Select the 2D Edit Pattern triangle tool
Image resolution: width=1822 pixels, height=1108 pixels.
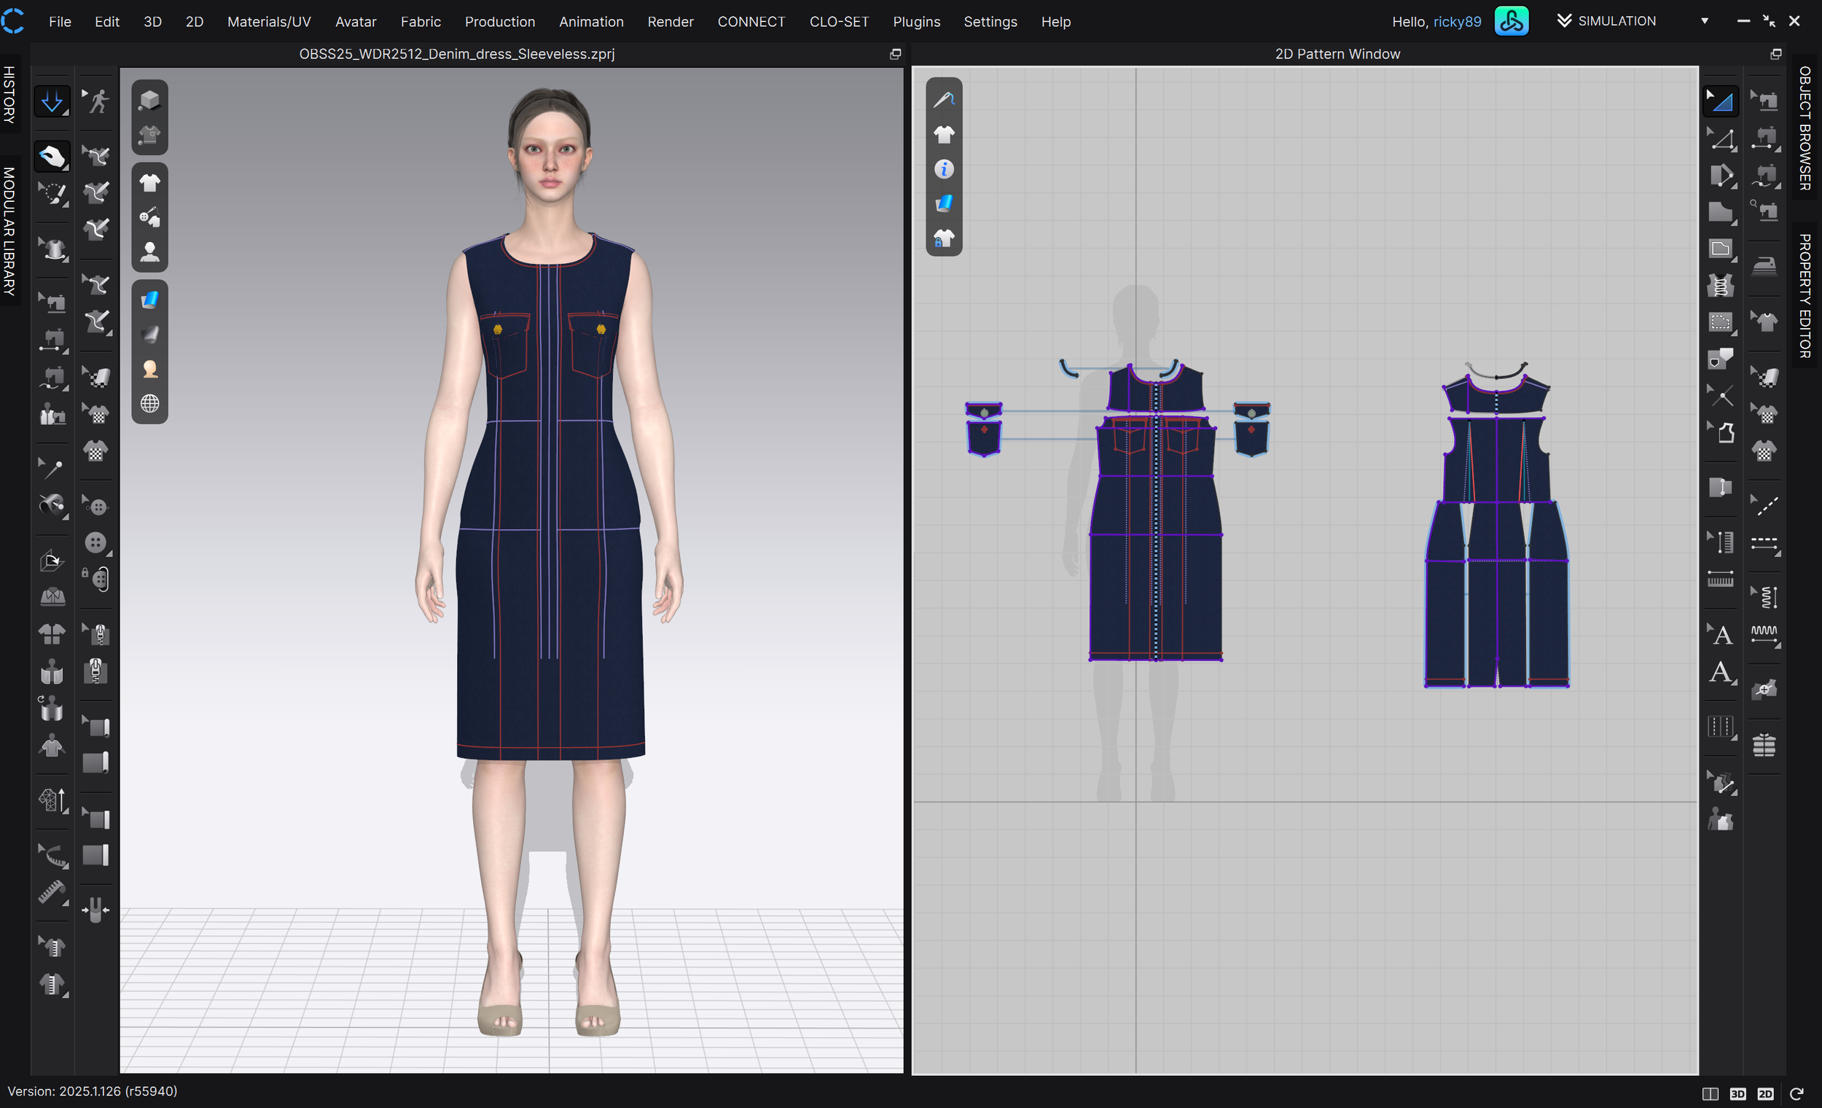pyautogui.click(x=1721, y=101)
